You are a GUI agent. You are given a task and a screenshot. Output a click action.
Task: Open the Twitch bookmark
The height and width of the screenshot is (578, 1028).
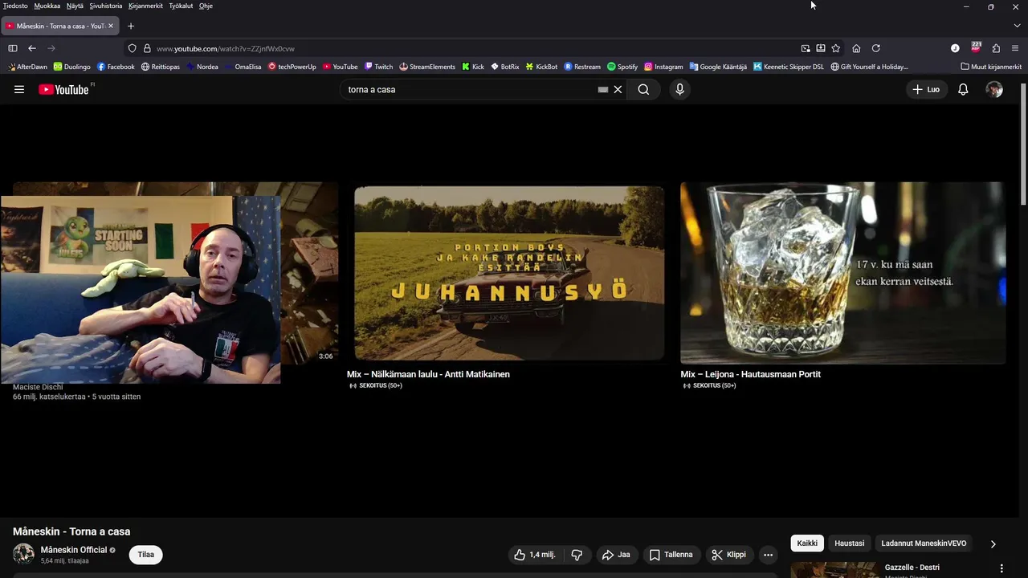pos(378,67)
